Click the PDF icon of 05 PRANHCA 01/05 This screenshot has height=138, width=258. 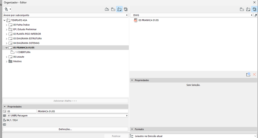(135, 20)
